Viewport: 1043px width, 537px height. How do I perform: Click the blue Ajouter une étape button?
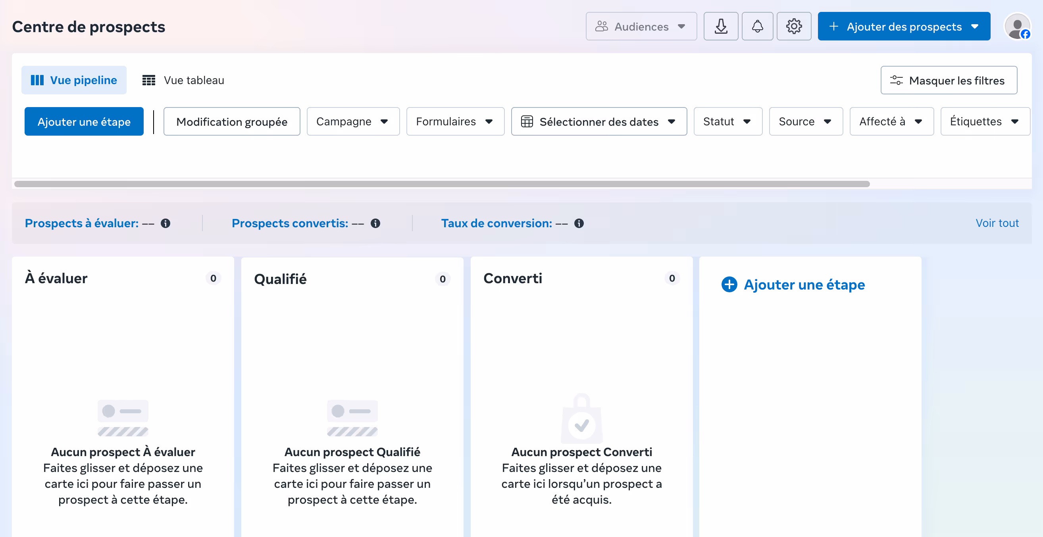84,121
